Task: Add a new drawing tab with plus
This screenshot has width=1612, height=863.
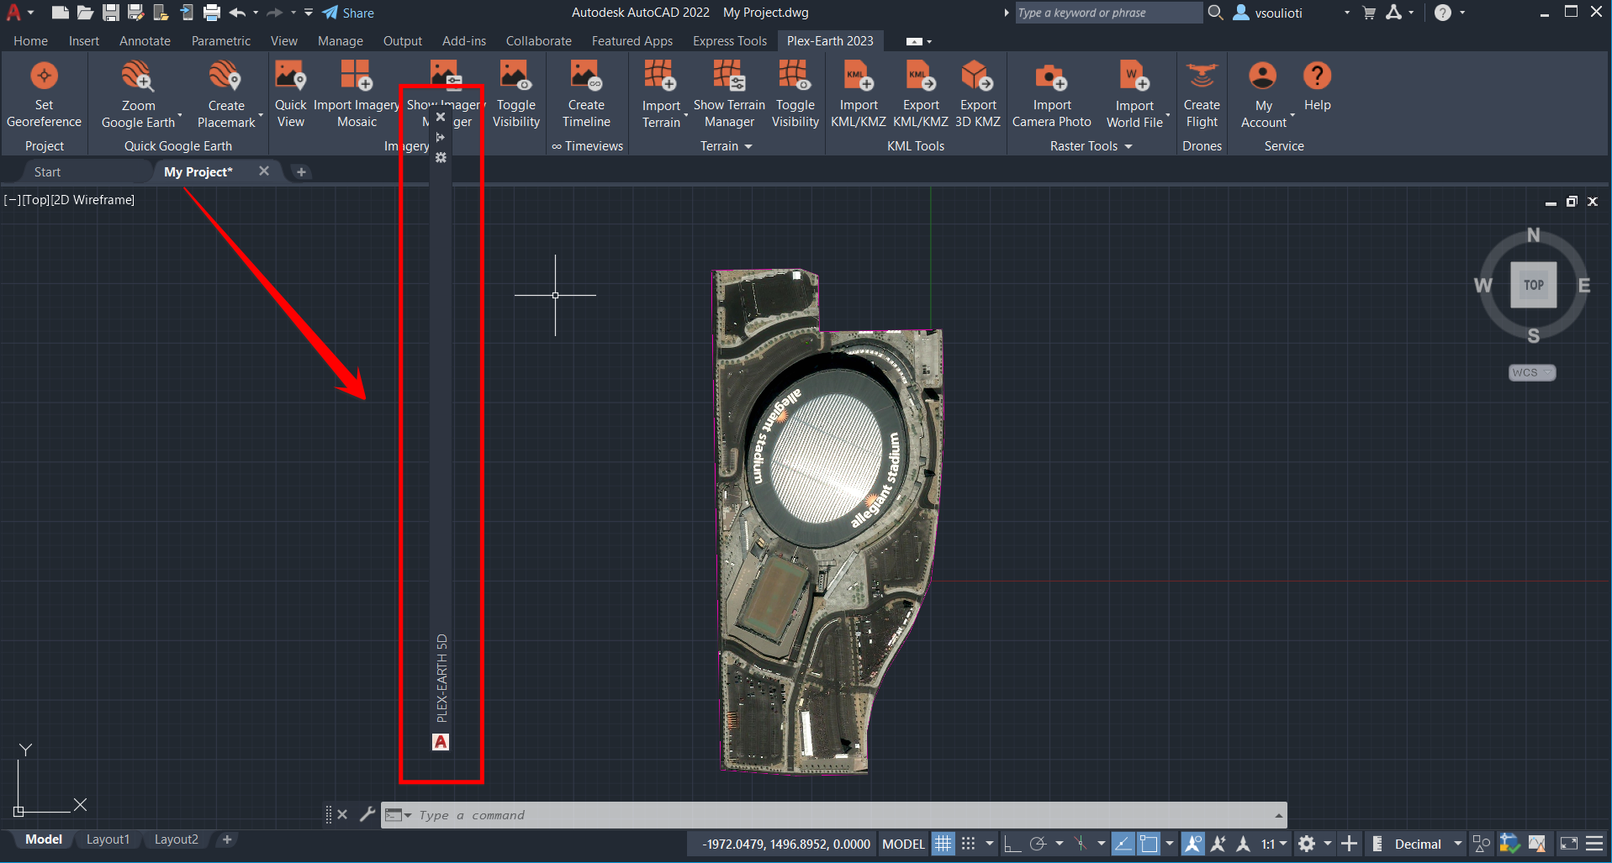Action: click(301, 171)
